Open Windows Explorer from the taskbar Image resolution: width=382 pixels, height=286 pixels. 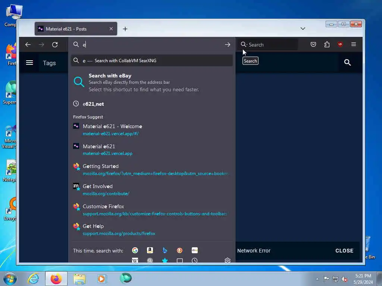click(x=79, y=279)
